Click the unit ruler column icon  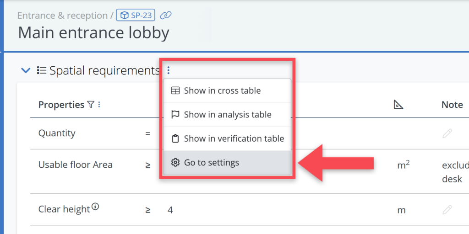[398, 105]
